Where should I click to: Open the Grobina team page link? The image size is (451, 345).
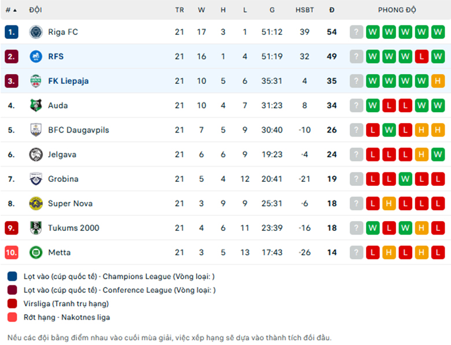pos(63,179)
